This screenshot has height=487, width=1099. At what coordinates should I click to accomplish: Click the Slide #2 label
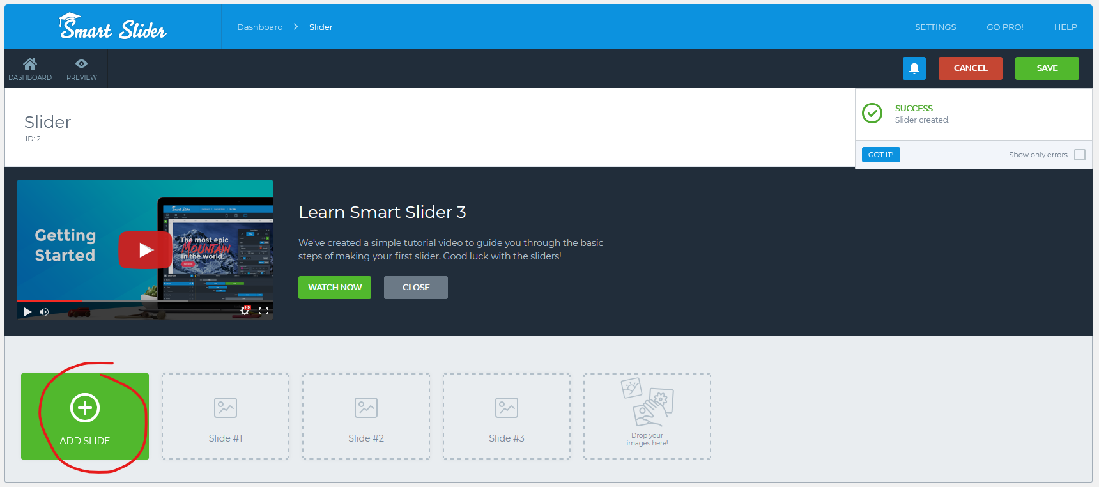(x=366, y=438)
